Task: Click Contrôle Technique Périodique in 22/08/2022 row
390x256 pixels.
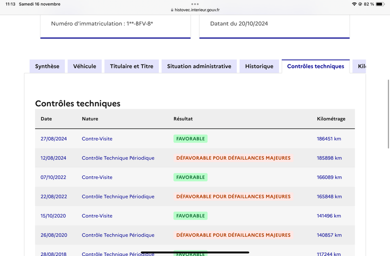Action: (x=118, y=197)
